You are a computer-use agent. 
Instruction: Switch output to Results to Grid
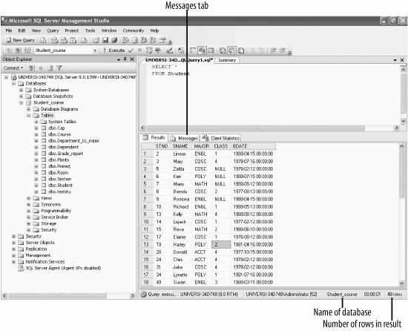coord(231,50)
